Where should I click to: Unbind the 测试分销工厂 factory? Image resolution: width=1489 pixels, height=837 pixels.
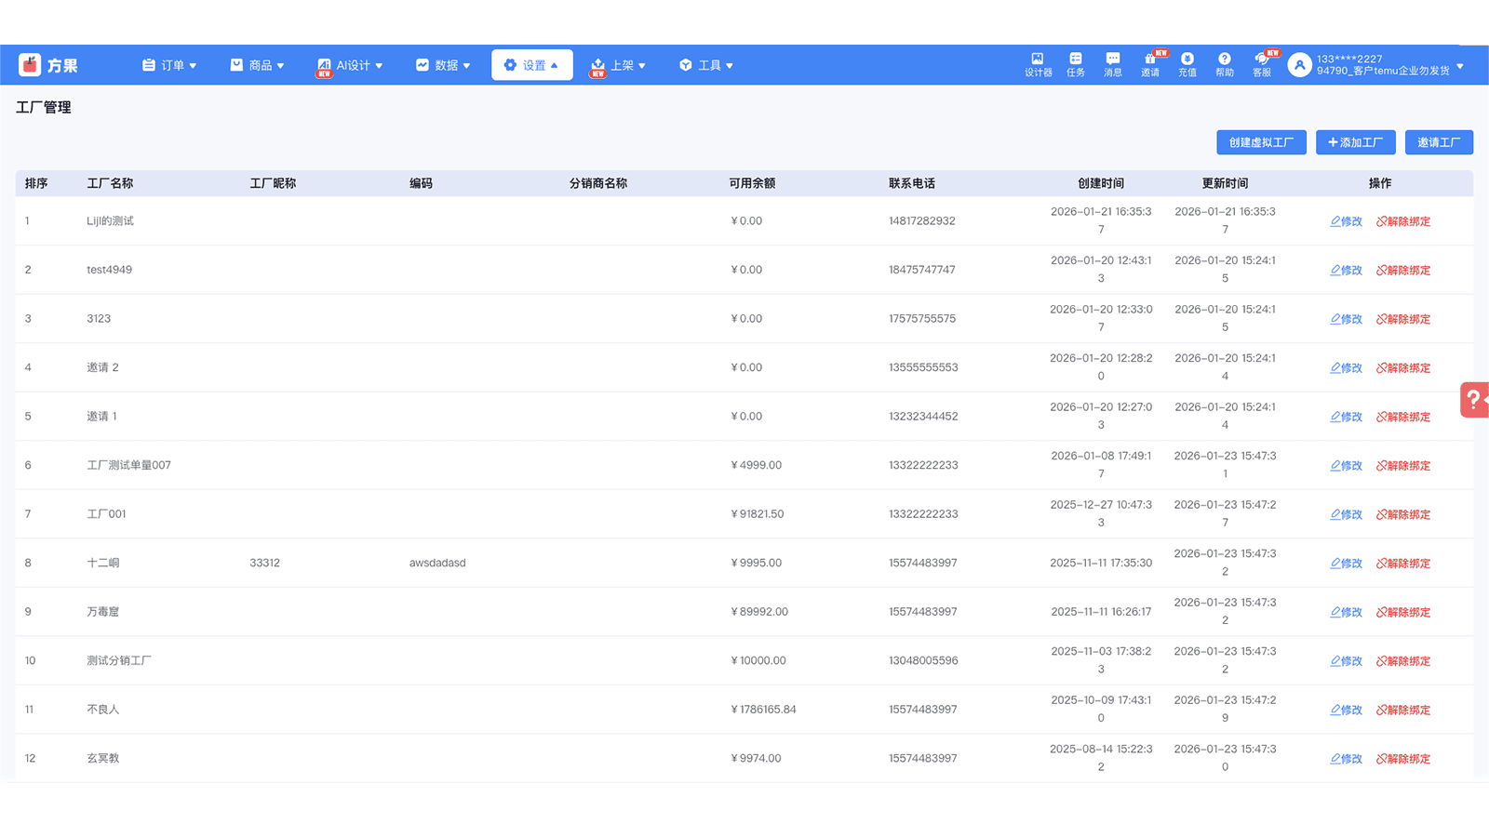coord(1403,660)
